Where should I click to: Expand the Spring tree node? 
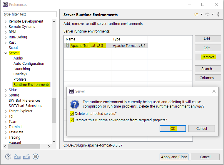(x=6, y=96)
